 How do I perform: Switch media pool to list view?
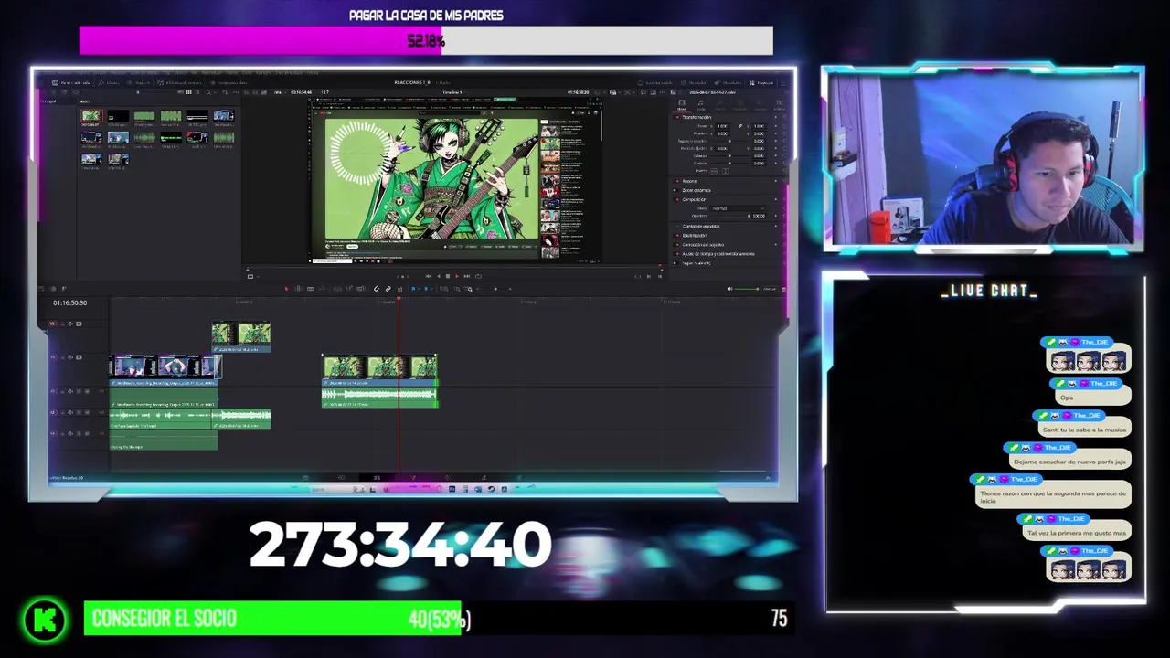(197, 92)
